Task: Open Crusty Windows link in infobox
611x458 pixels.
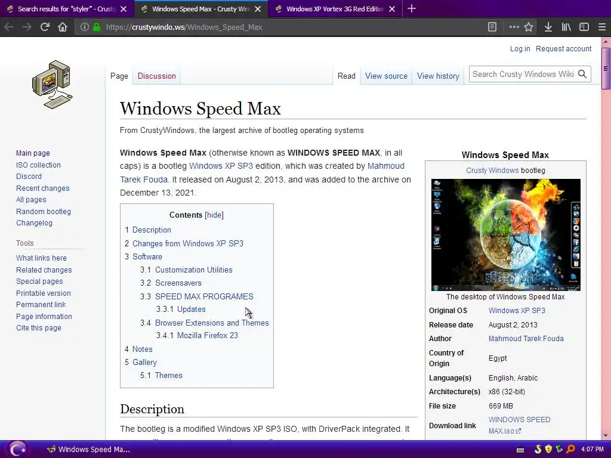Action: (x=492, y=170)
